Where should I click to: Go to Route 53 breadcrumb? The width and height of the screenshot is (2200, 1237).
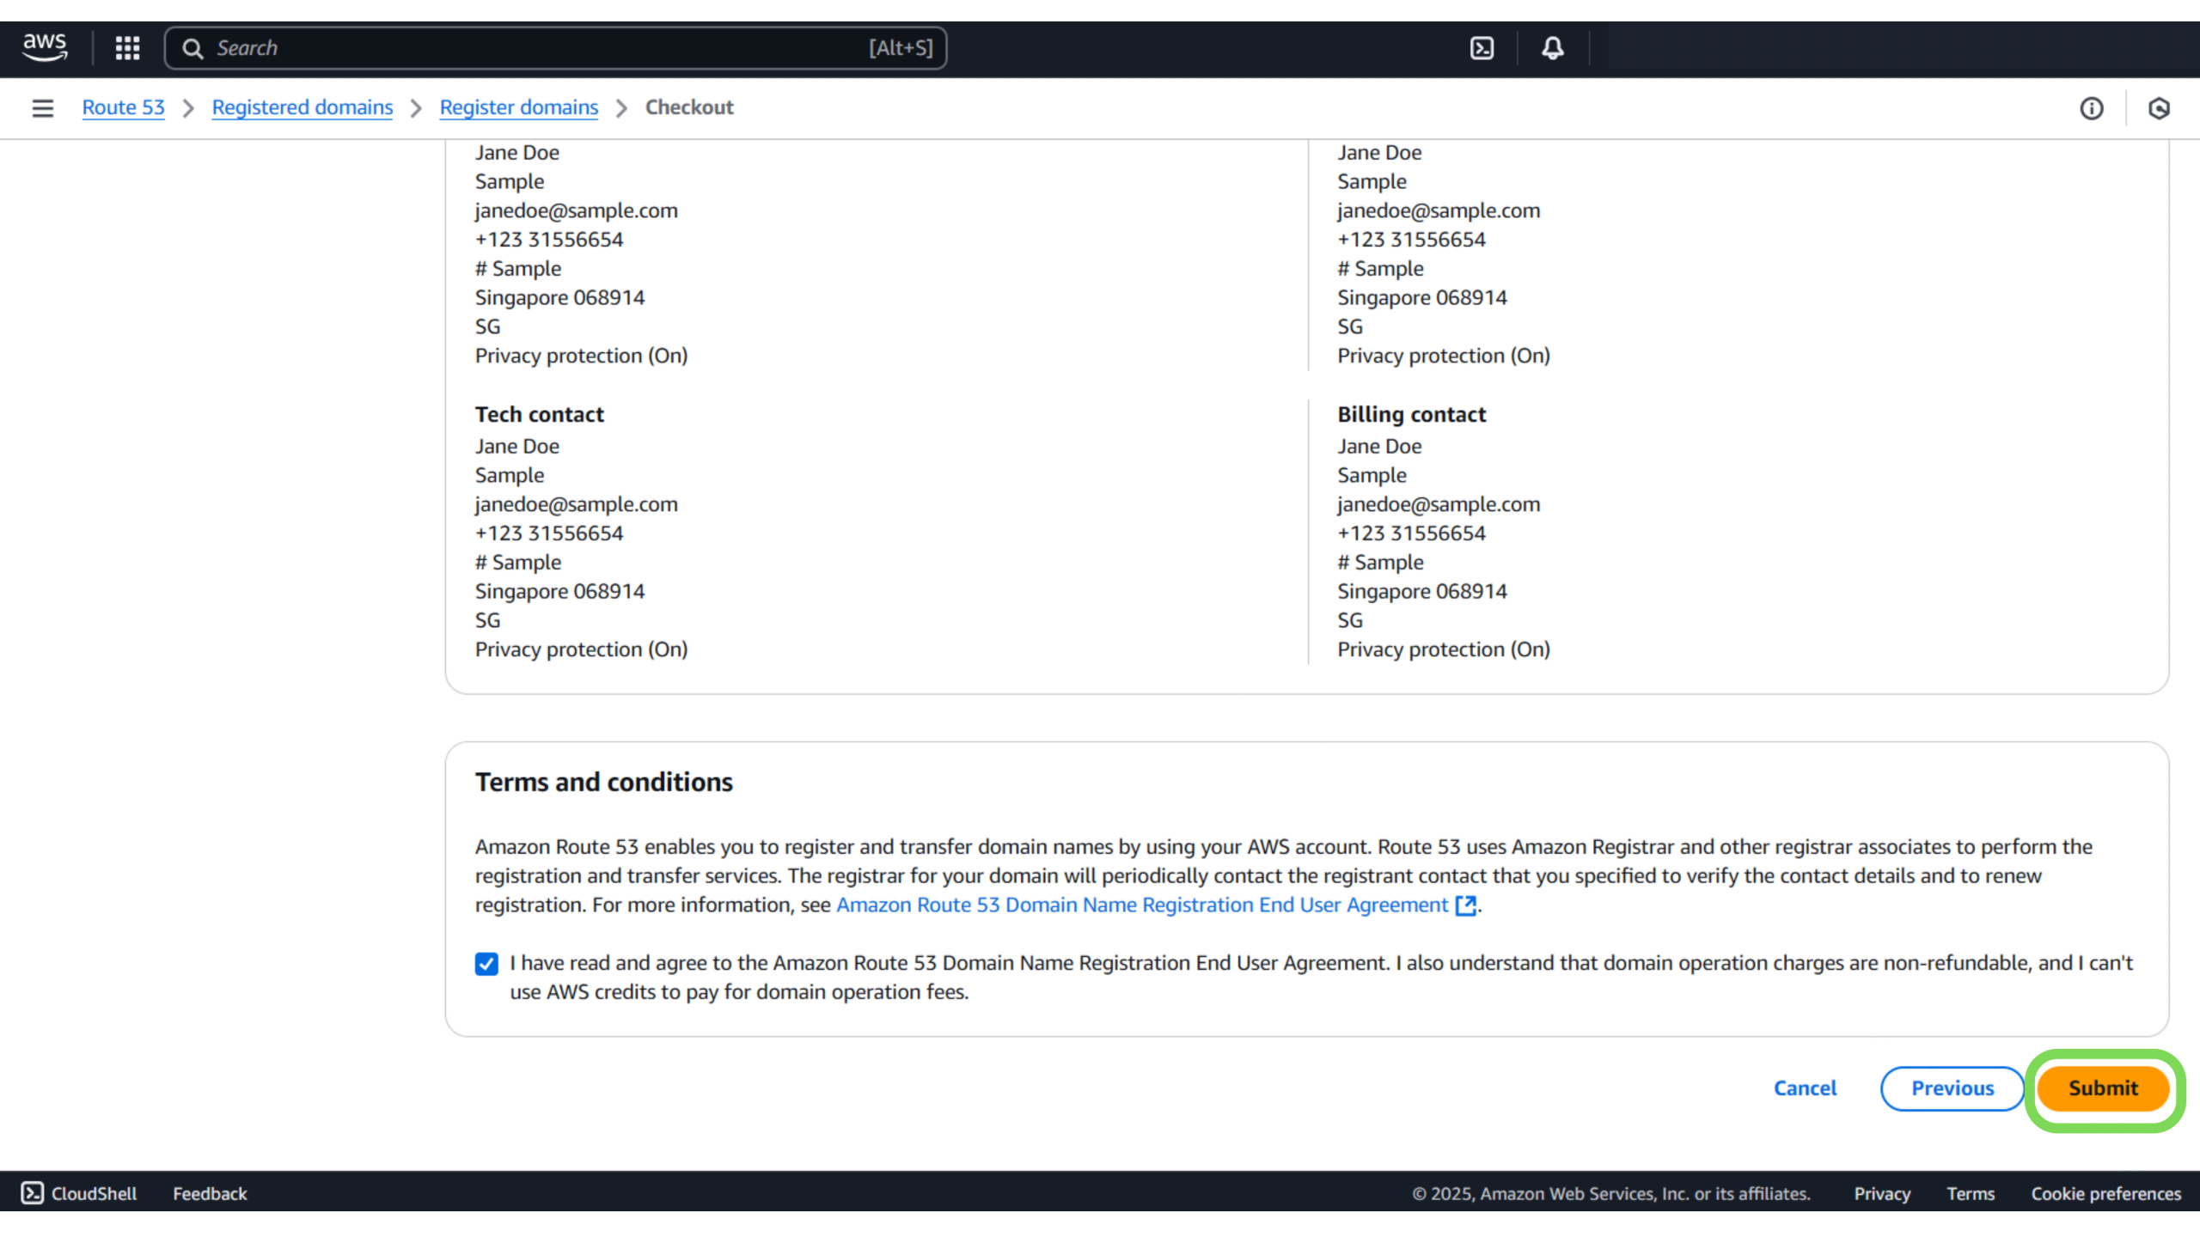click(123, 107)
